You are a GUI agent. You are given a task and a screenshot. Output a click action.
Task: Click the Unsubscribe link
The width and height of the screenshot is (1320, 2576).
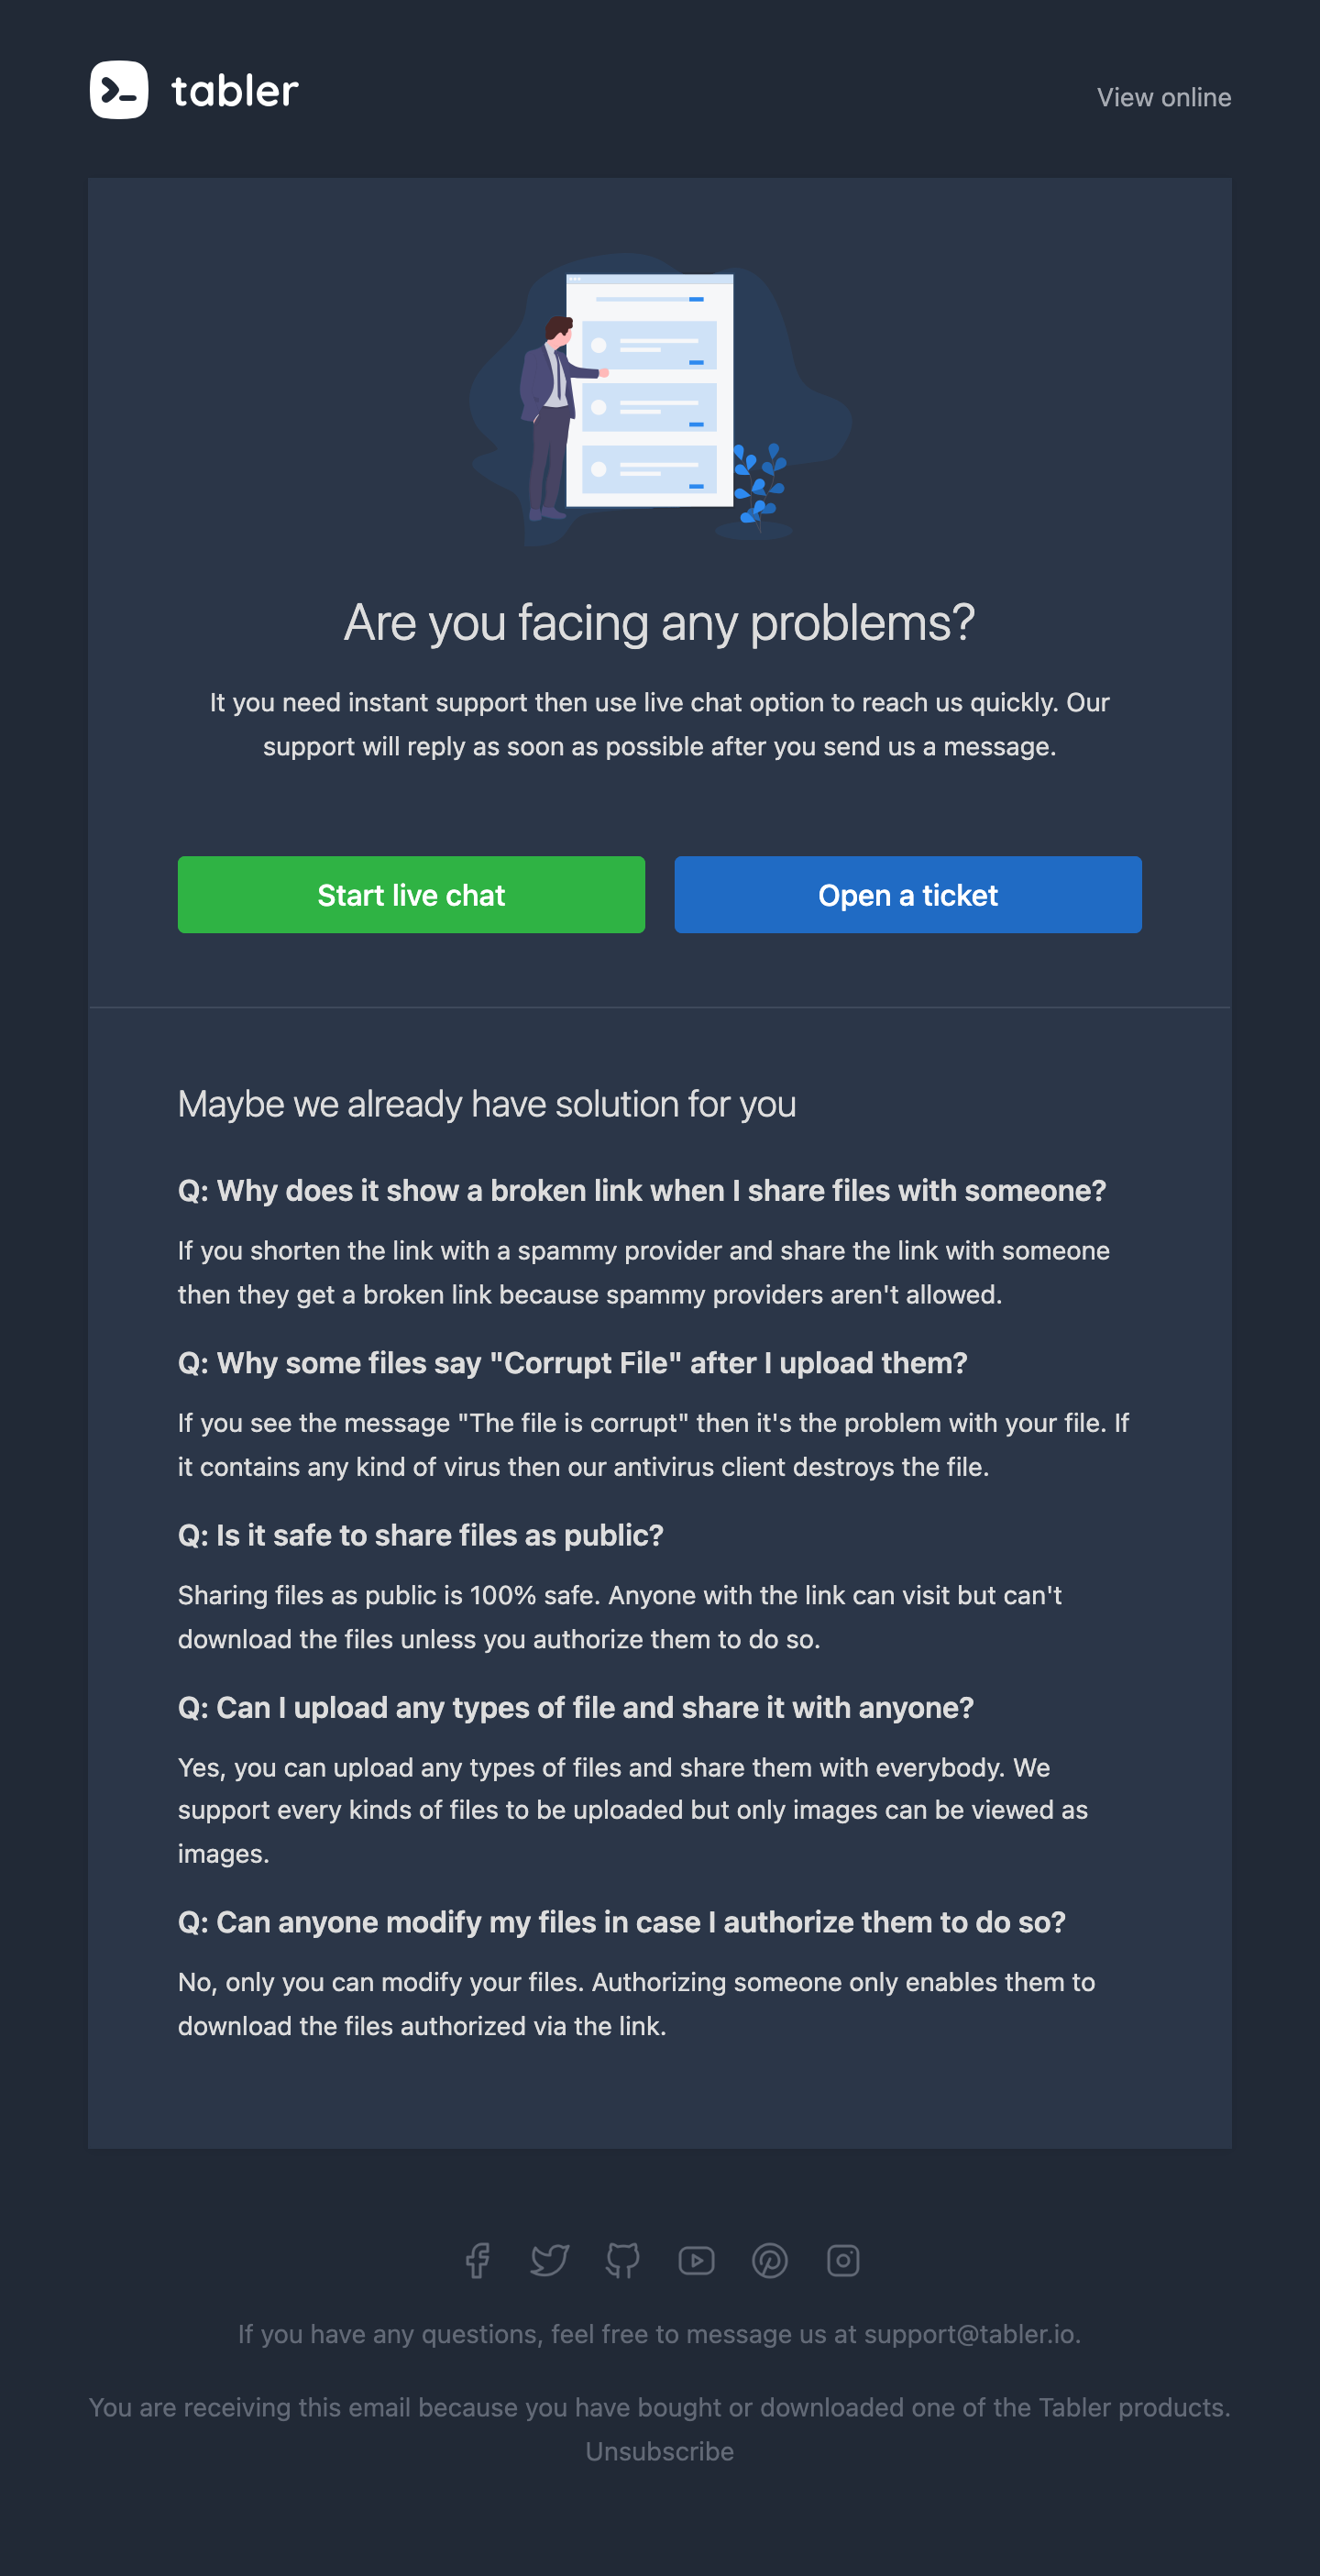pyautogui.click(x=660, y=2451)
